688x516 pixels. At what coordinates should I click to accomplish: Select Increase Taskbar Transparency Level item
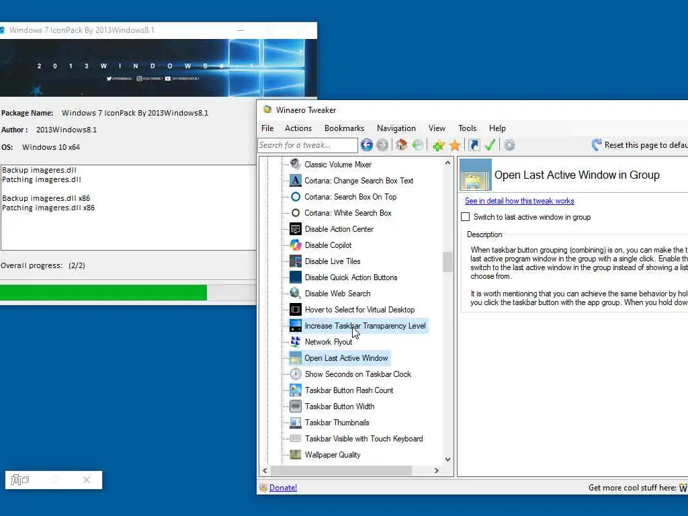[365, 326]
